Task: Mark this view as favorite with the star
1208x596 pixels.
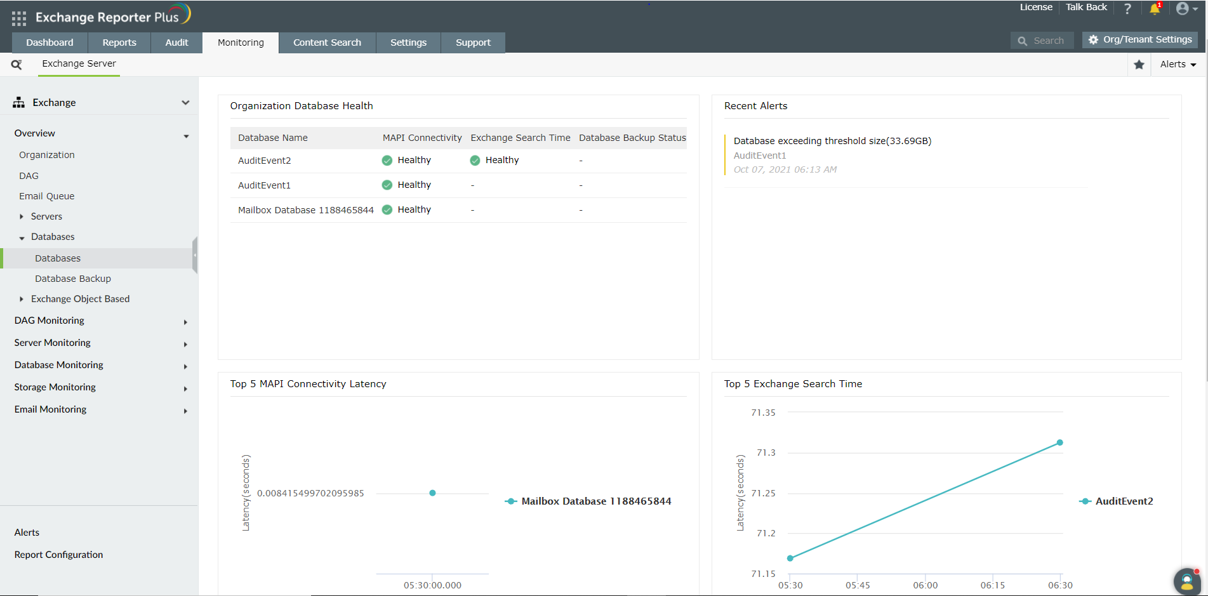Action: (x=1138, y=64)
